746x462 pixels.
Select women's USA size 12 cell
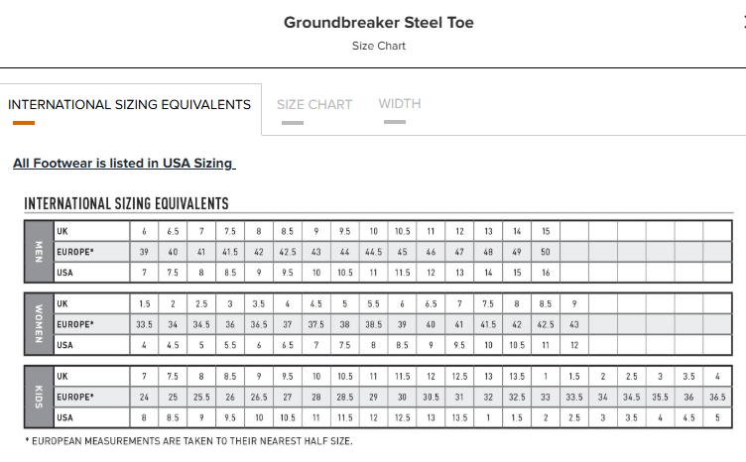point(574,345)
